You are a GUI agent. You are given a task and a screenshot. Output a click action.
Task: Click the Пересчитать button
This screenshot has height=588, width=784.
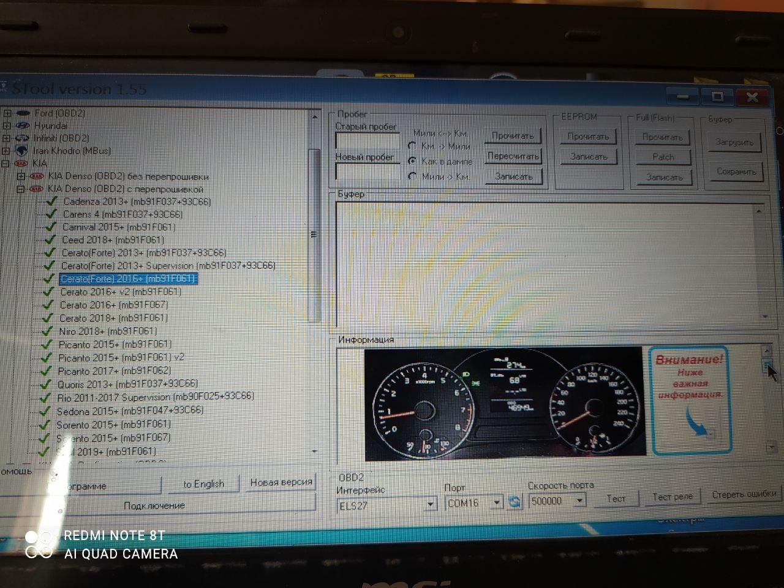513,156
